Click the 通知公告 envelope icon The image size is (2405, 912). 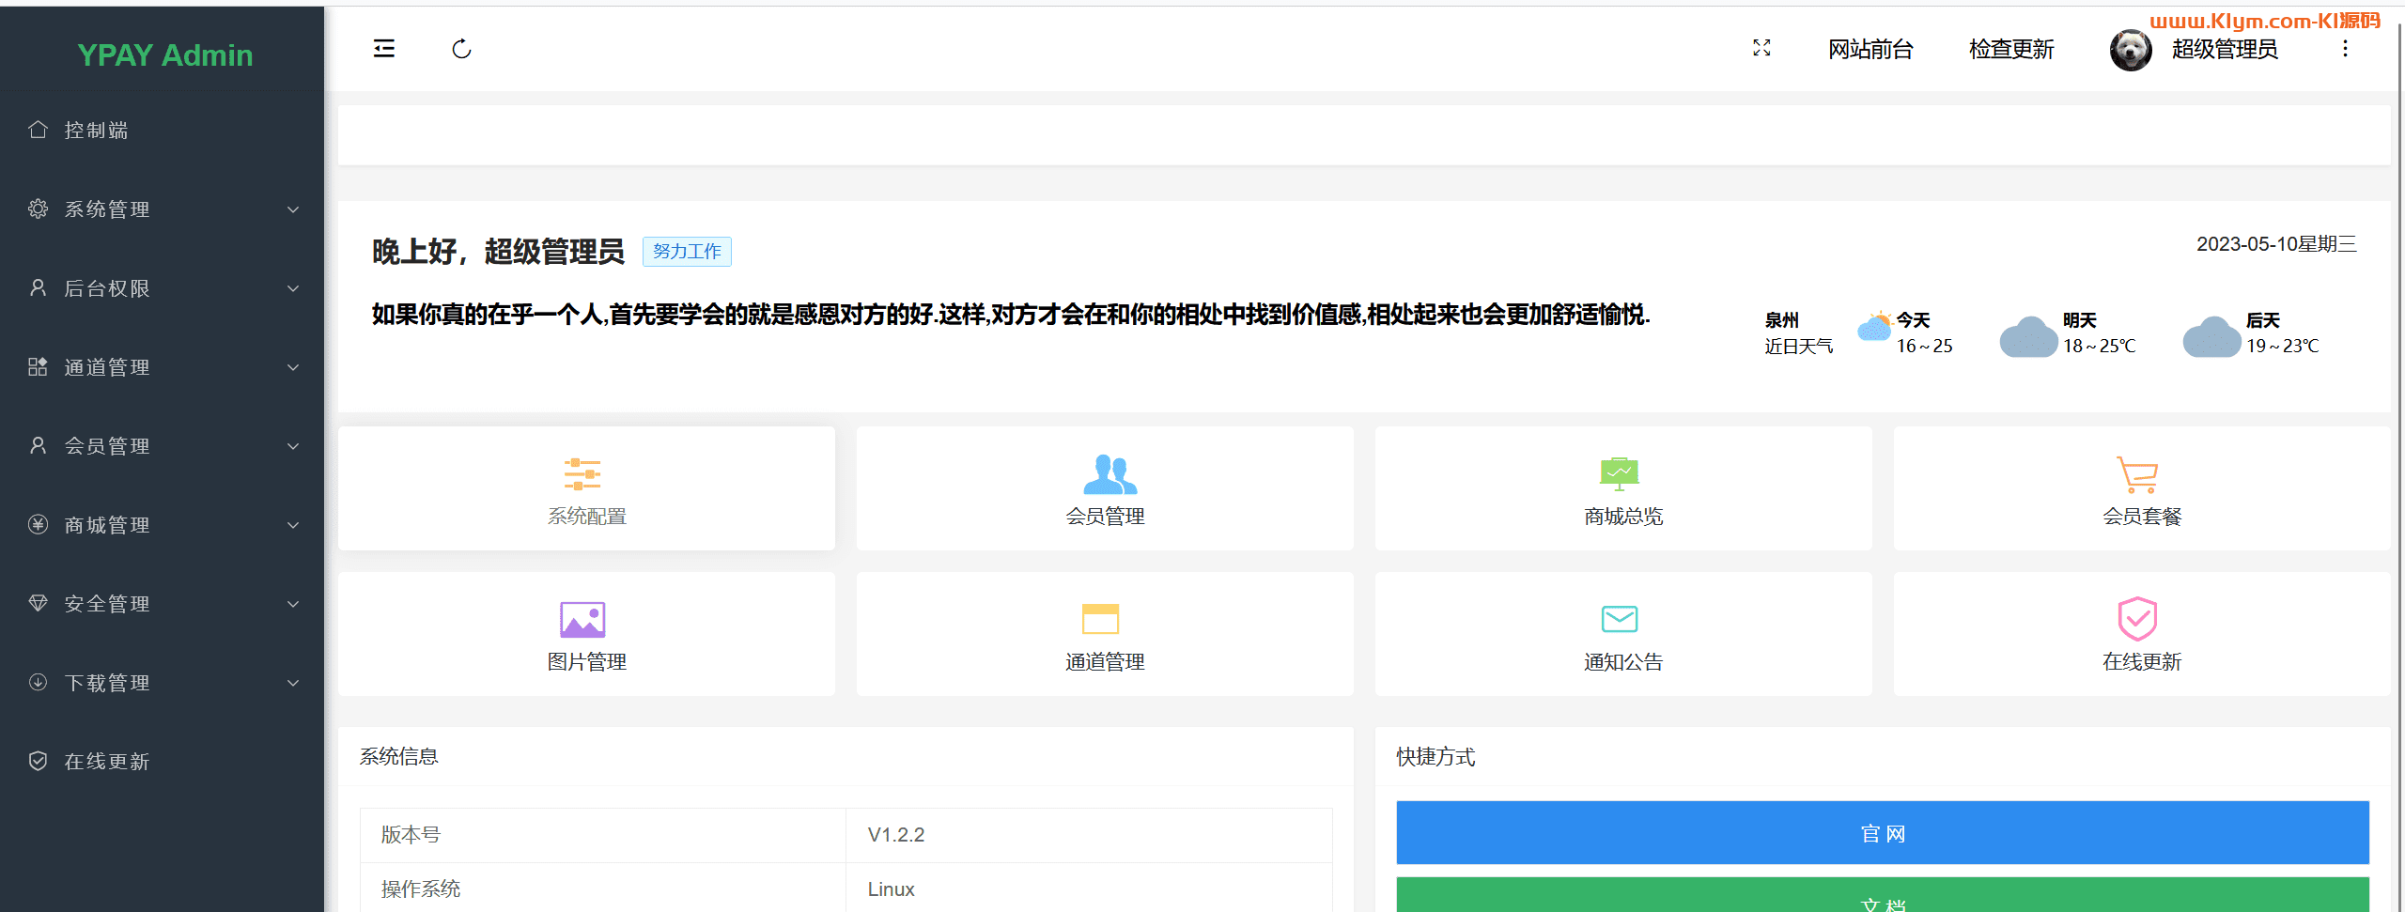[1619, 619]
